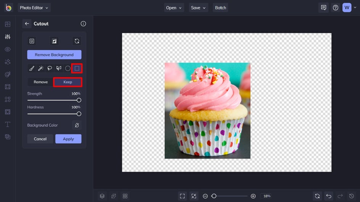Click the undo arrow icon

pos(329,196)
